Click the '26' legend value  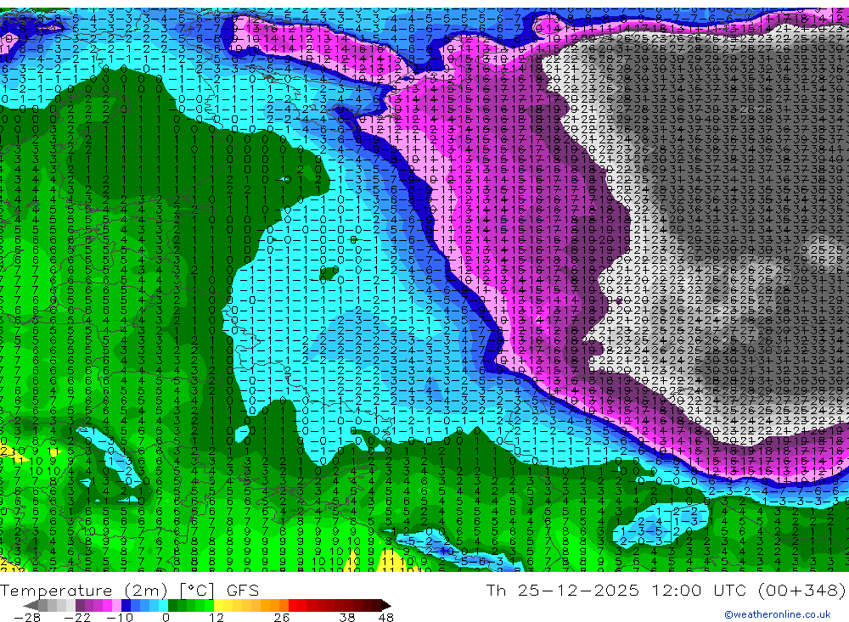pyautogui.click(x=282, y=618)
